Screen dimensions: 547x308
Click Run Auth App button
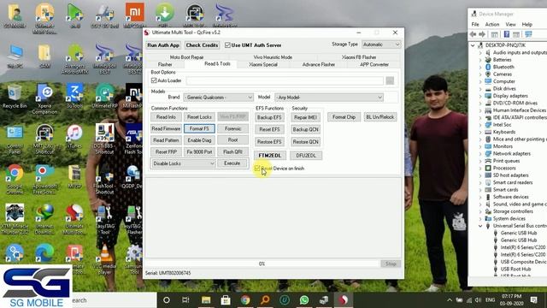(163, 45)
